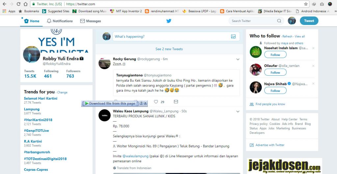Open Ollaufar avatar
337x174 pixels.
(256, 69)
